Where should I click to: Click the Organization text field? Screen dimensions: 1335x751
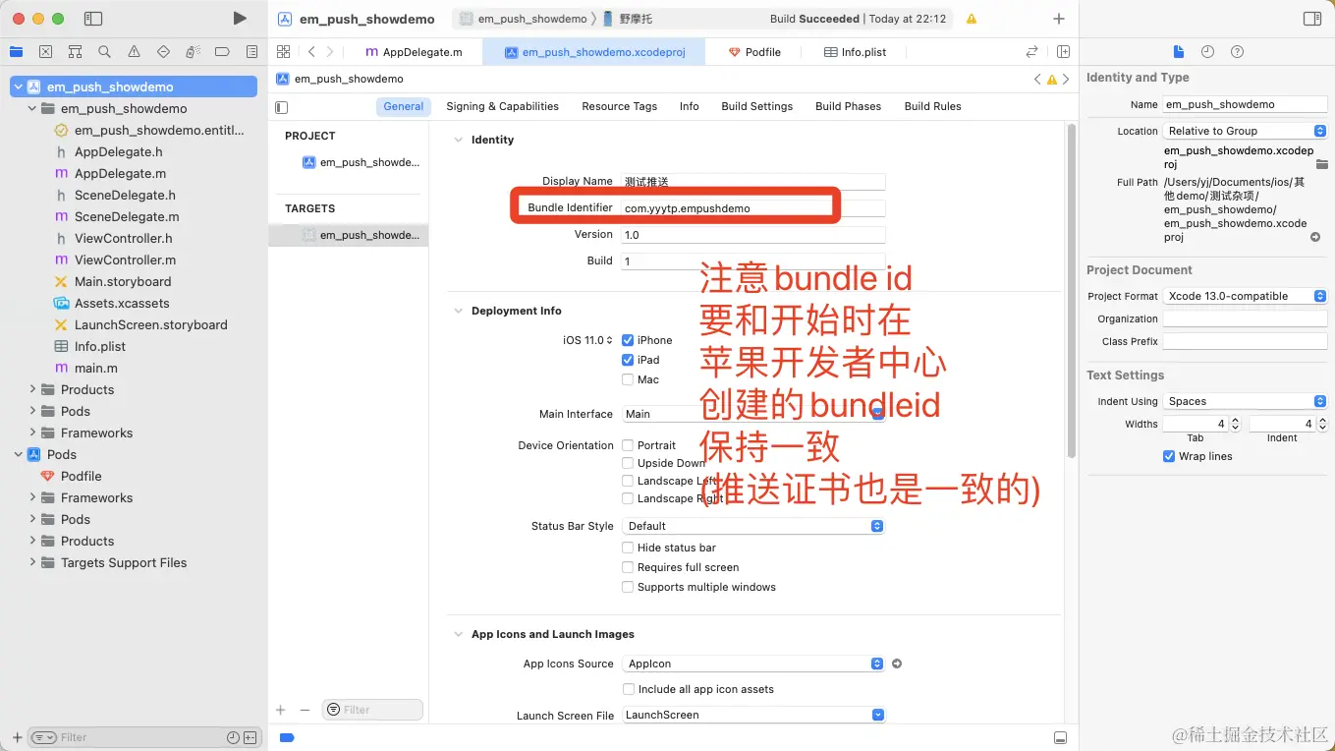[x=1245, y=318]
